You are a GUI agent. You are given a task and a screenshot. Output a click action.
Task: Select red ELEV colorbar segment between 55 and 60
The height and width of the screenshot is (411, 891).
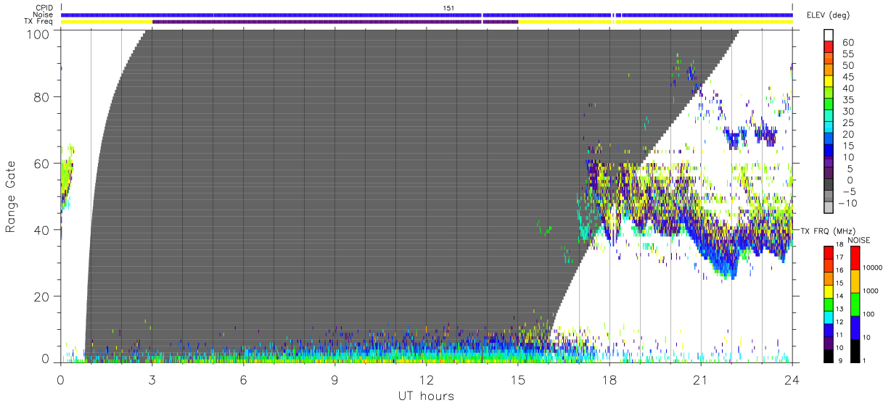(x=829, y=48)
